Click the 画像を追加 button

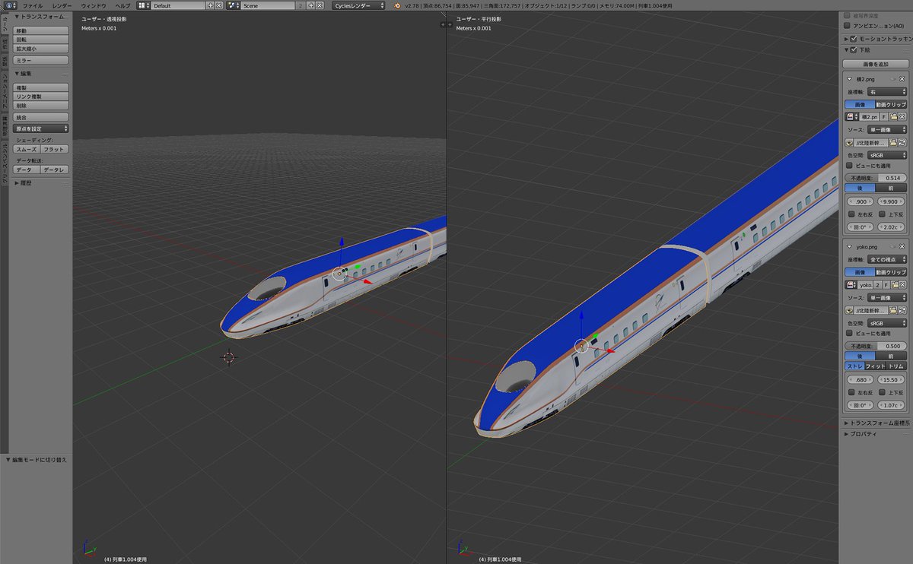coord(875,64)
